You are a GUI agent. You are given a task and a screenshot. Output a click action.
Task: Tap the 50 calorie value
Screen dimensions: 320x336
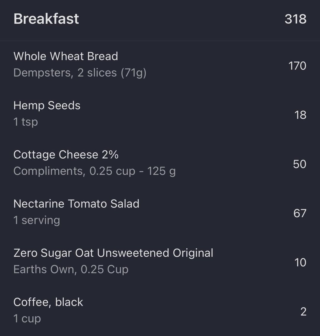click(300, 164)
